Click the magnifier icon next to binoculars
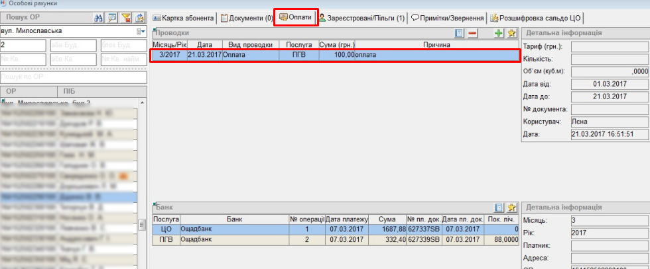The image size is (650, 269). click(113, 18)
